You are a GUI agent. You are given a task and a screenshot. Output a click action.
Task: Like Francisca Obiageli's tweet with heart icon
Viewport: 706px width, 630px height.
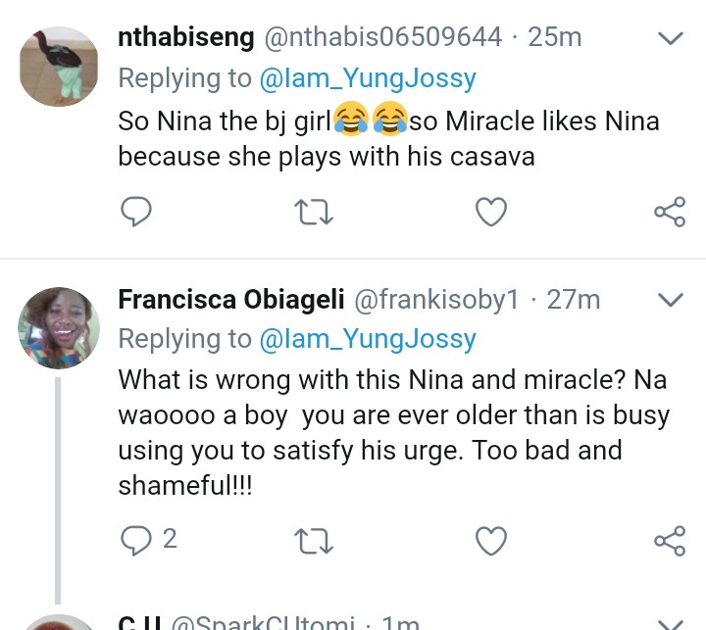(x=490, y=539)
